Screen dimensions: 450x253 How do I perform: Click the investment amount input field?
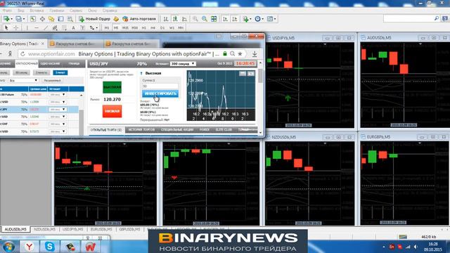[x=160, y=86]
